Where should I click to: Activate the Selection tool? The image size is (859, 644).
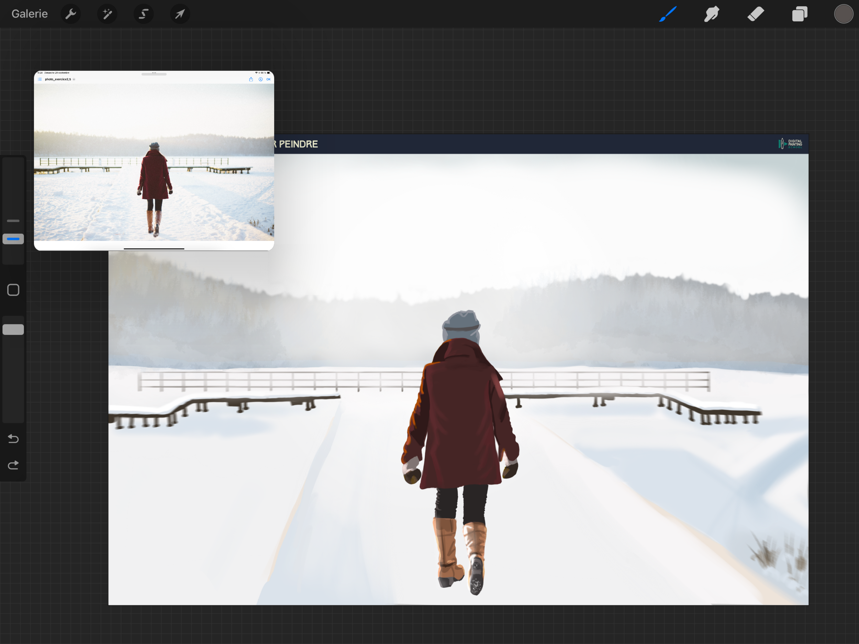144,14
